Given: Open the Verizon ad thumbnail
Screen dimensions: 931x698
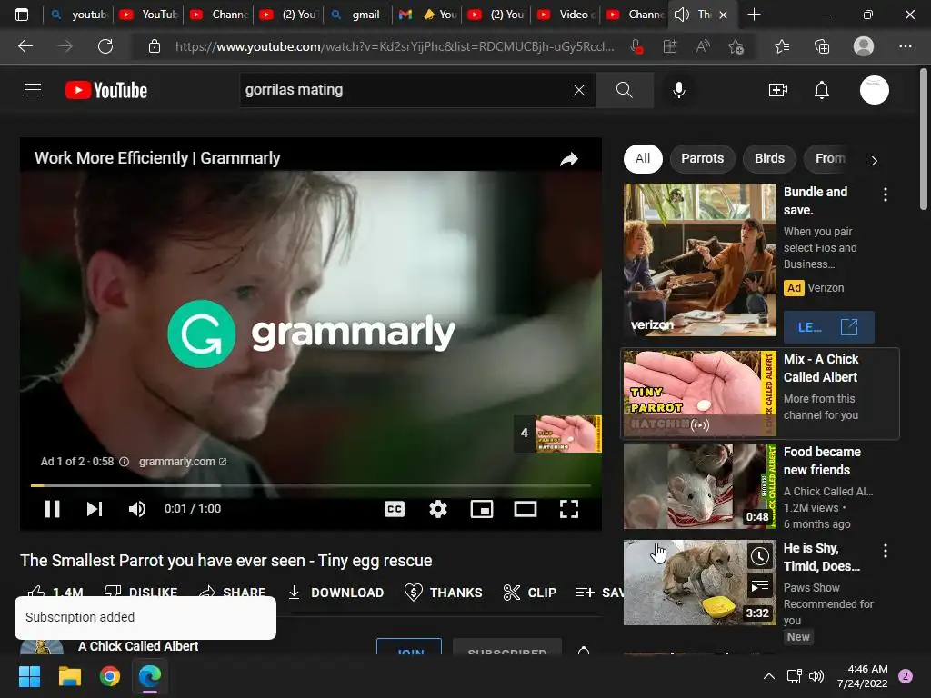Looking at the screenshot, I should tap(699, 259).
